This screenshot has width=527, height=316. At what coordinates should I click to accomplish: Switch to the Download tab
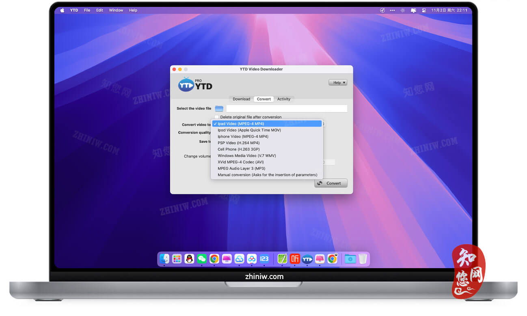241,99
